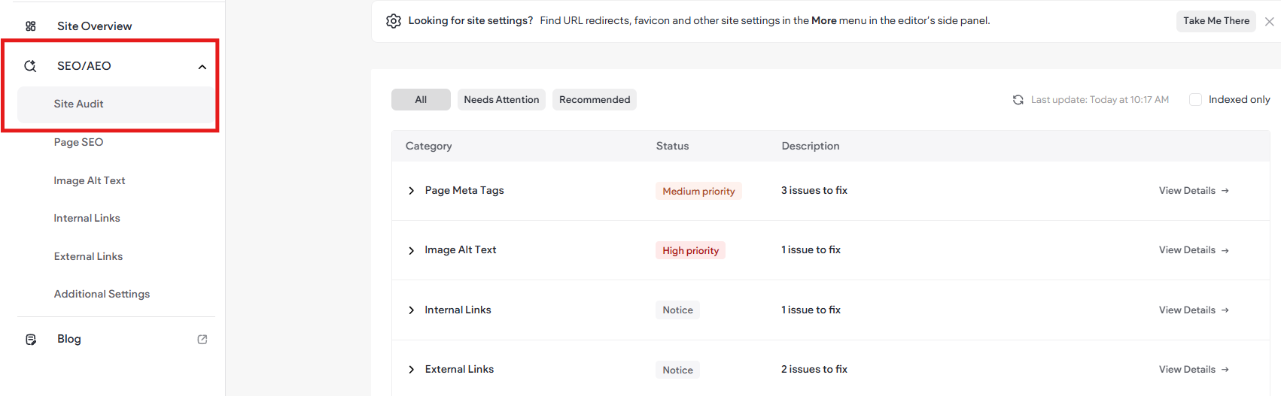Open Page SEO in the sidebar

point(78,142)
